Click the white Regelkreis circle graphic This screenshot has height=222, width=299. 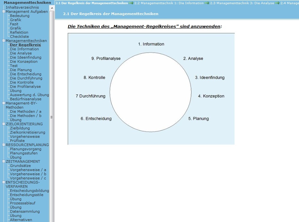pyautogui.click(x=150, y=92)
